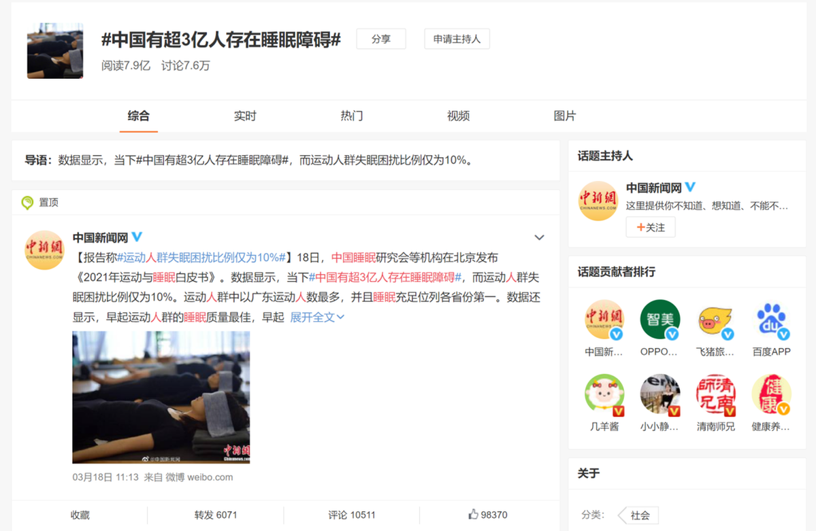
Task: Click the 微博 weibo.com source link
Action: (x=199, y=477)
